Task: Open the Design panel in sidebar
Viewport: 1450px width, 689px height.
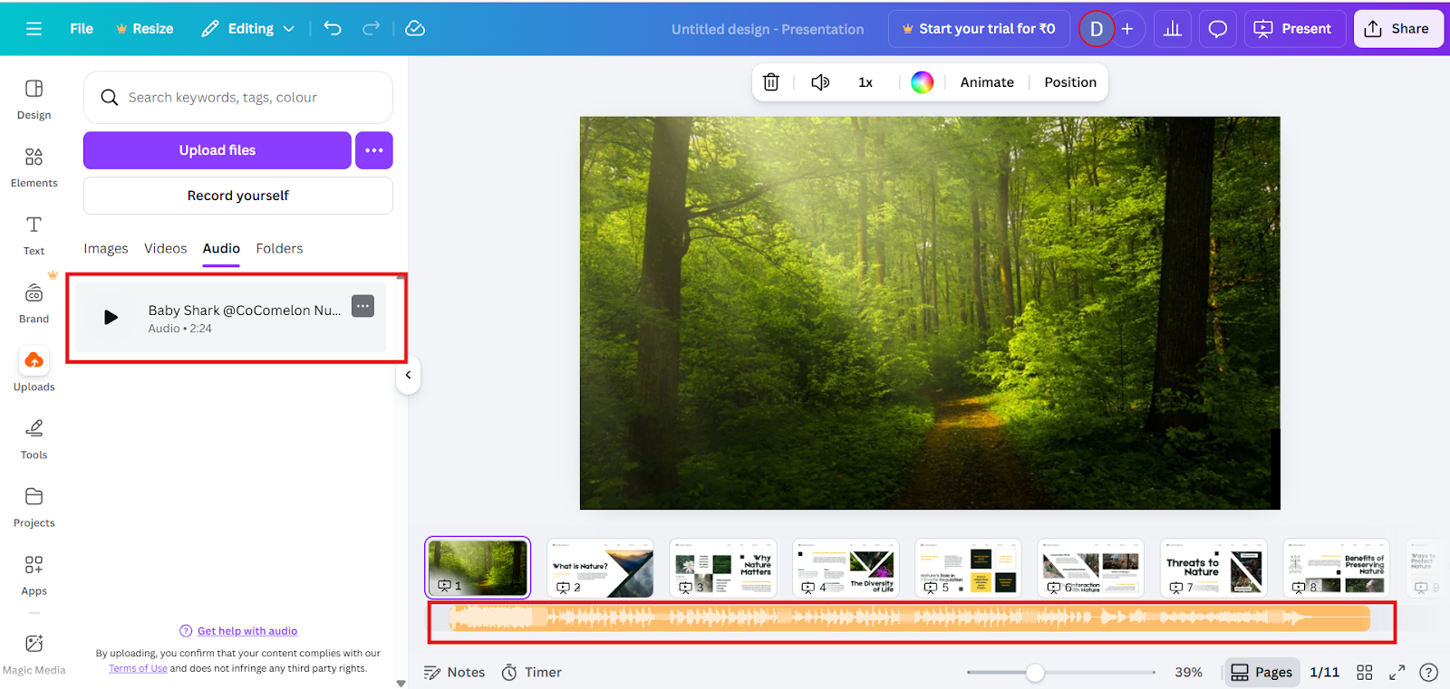Action: [34, 100]
